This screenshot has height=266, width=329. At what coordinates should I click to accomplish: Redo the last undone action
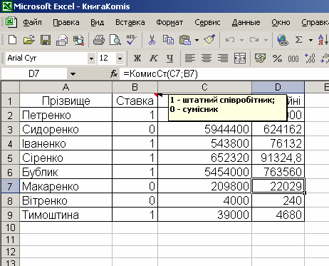pos(254,40)
